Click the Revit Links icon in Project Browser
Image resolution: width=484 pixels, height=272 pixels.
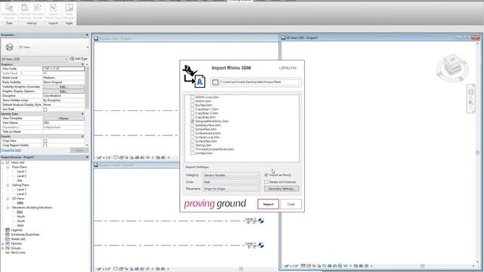[x=8, y=252]
